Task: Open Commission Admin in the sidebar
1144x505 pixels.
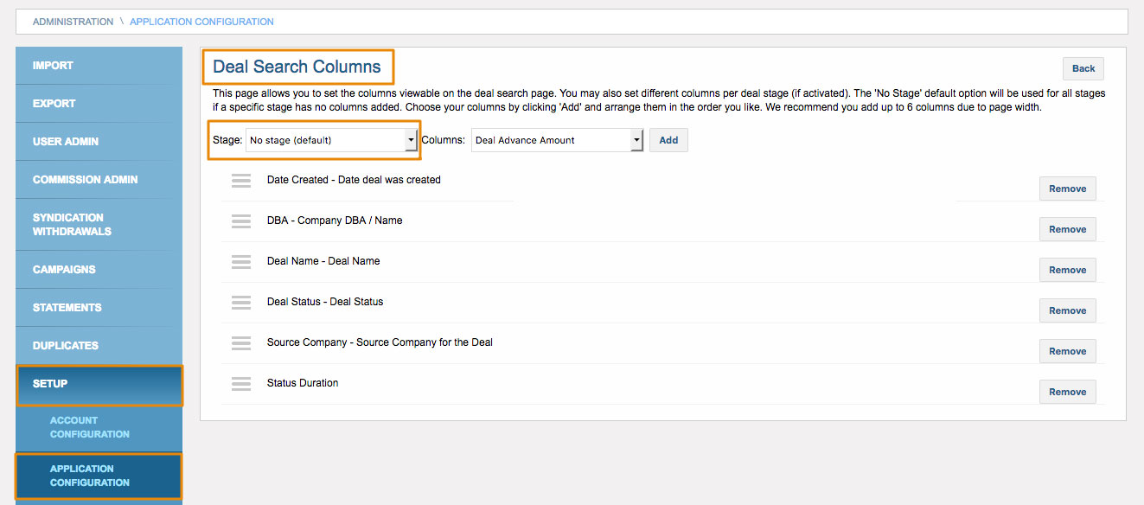Action: [x=99, y=180]
